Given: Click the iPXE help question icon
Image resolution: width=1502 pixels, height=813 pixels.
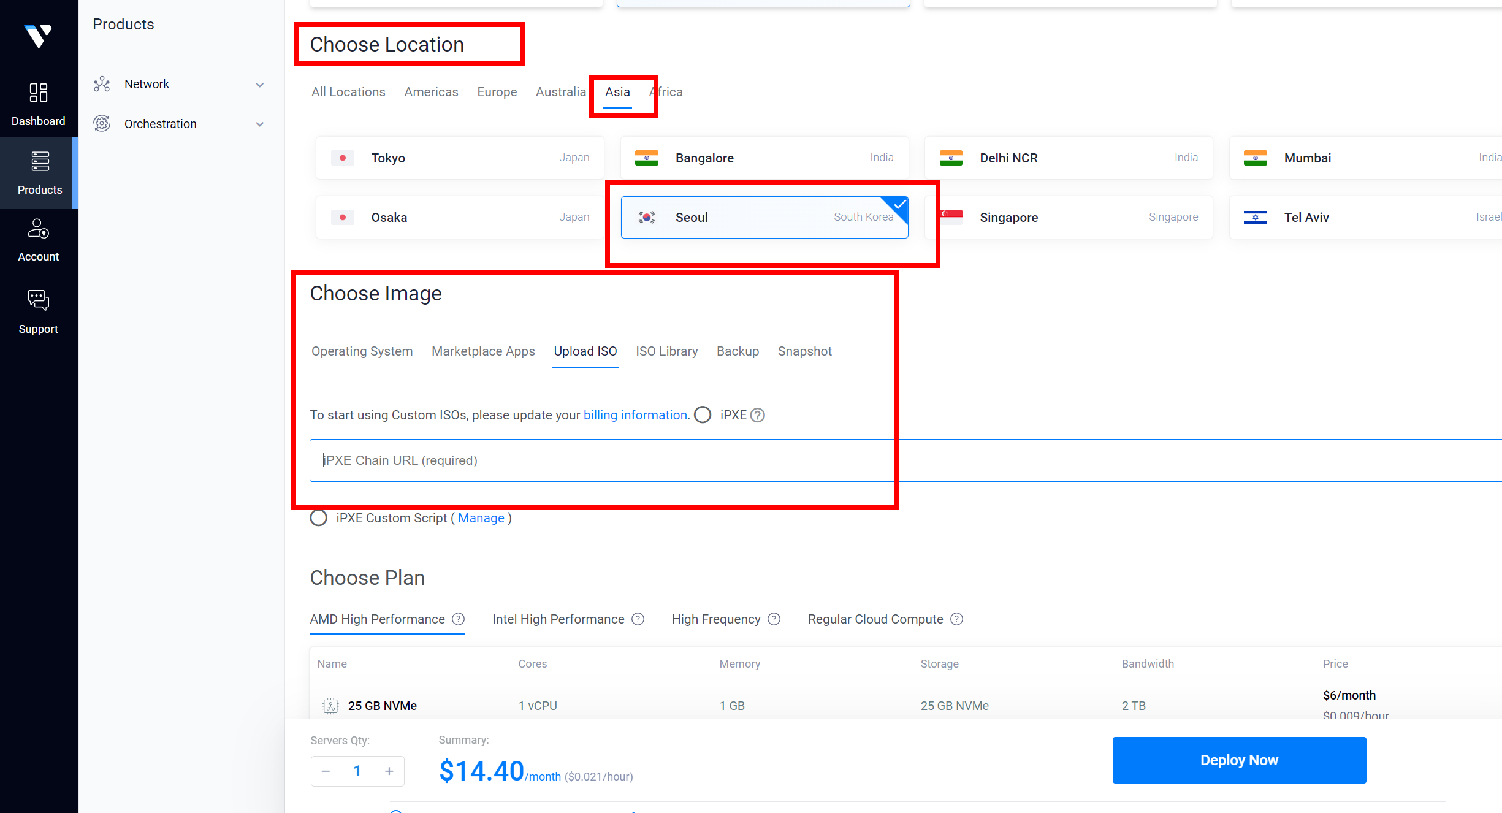Looking at the screenshot, I should [x=758, y=415].
